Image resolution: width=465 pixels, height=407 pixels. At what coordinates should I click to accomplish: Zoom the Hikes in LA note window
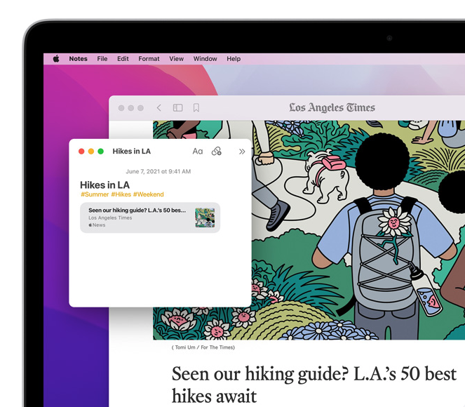coord(101,152)
